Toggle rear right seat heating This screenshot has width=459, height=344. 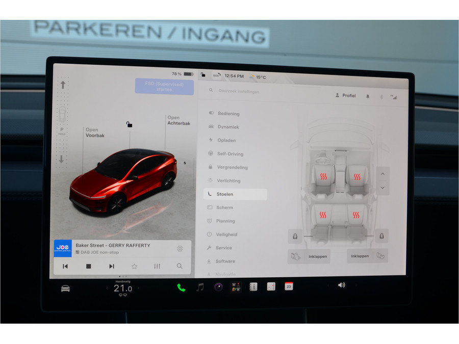(356, 215)
